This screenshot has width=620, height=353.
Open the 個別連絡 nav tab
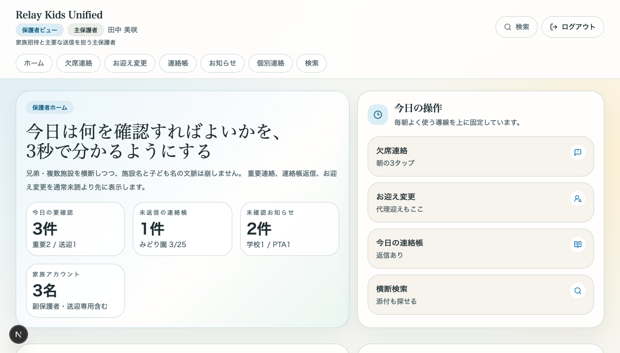pyautogui.click(x=271, y=63)
